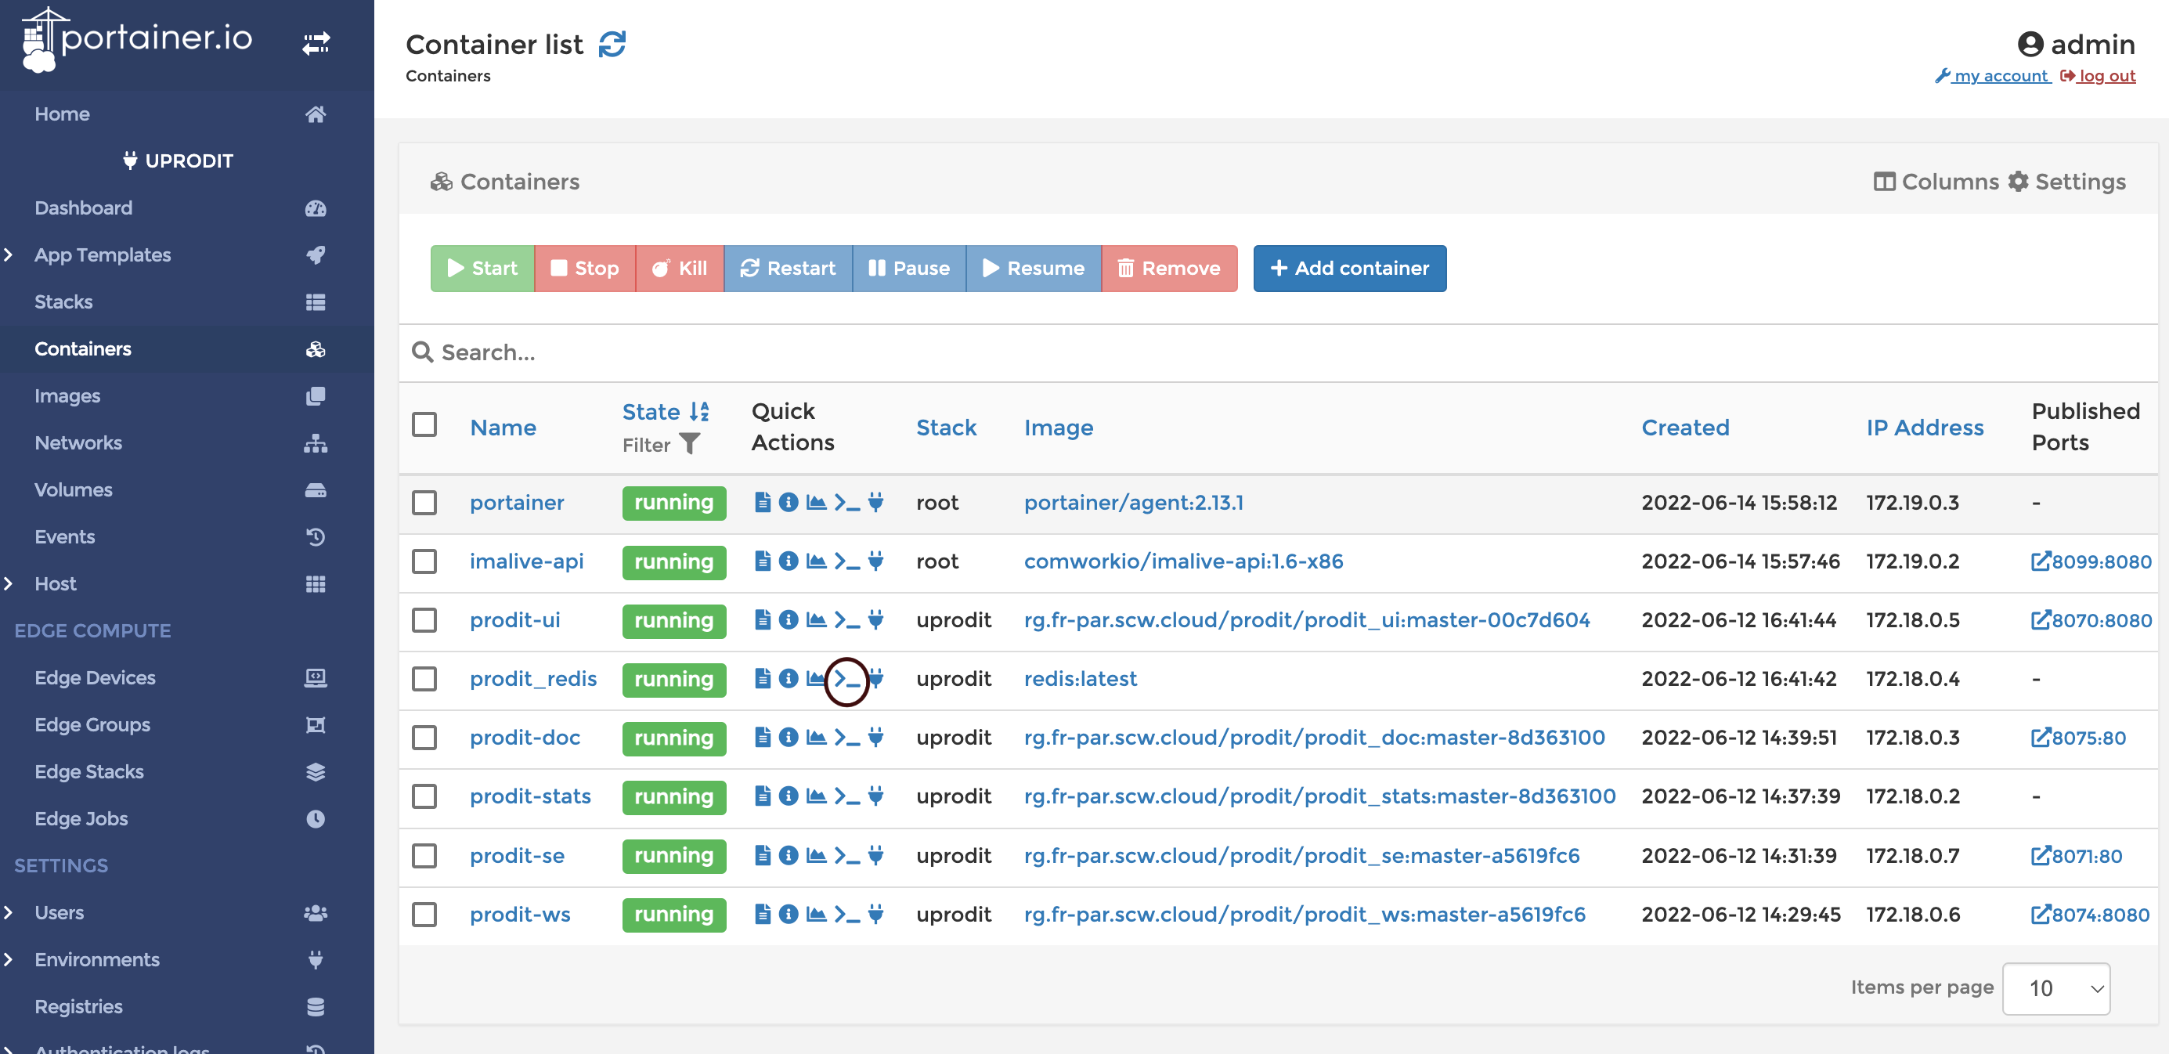Viewport: 2169px width, 1054px height.
Task: Open inspect info icon for imalive-api
Action: click(x=788, y=561)
